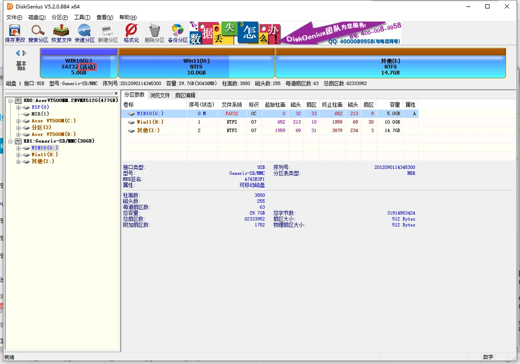Select Acer VT500M(C:) in the tree
Viewport: 520px width, 364px height.
click(x=54, y=121)
